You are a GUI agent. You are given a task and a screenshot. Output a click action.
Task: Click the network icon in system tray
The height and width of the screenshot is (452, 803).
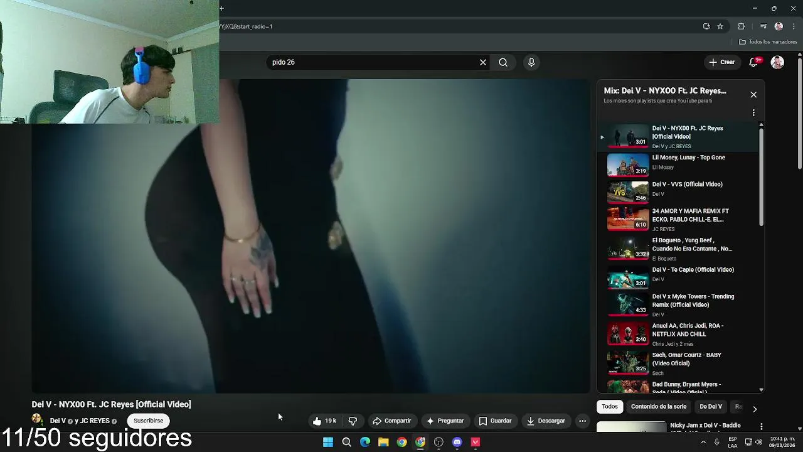748,442
